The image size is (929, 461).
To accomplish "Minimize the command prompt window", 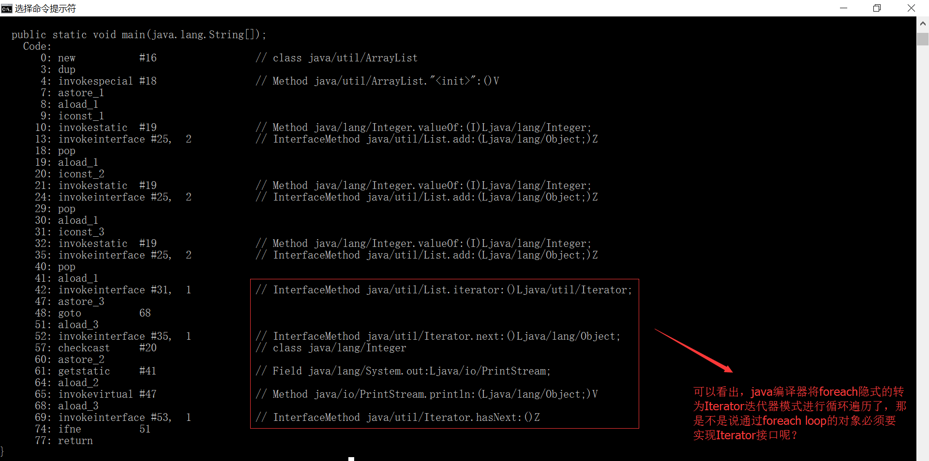I will [843, 8].
